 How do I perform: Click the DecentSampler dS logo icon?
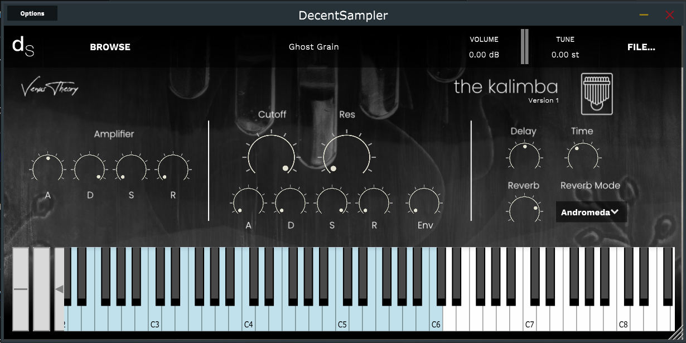[23, 47]
